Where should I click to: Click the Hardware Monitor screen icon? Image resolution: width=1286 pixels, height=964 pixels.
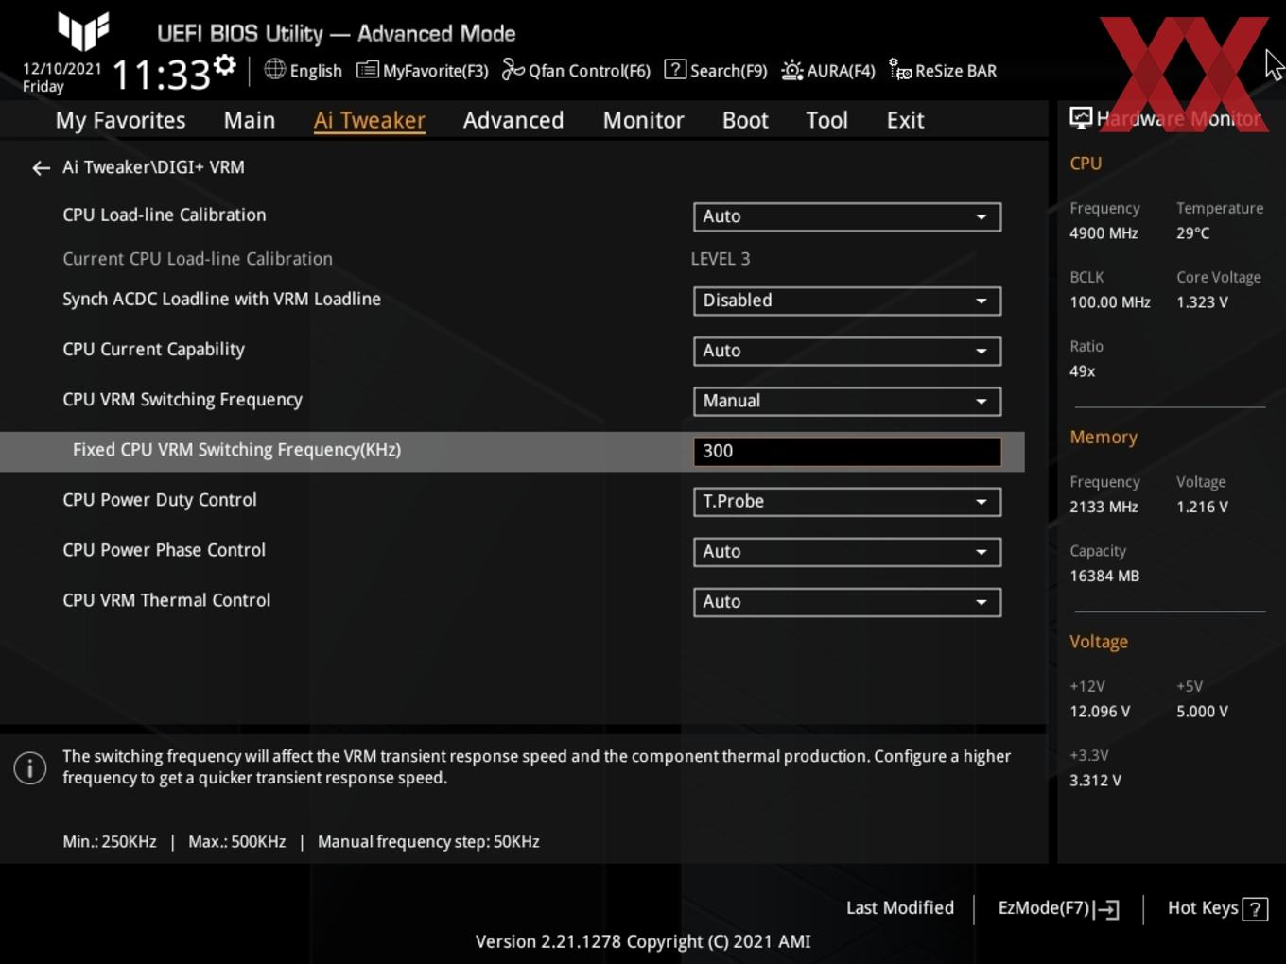point(1081,118)
